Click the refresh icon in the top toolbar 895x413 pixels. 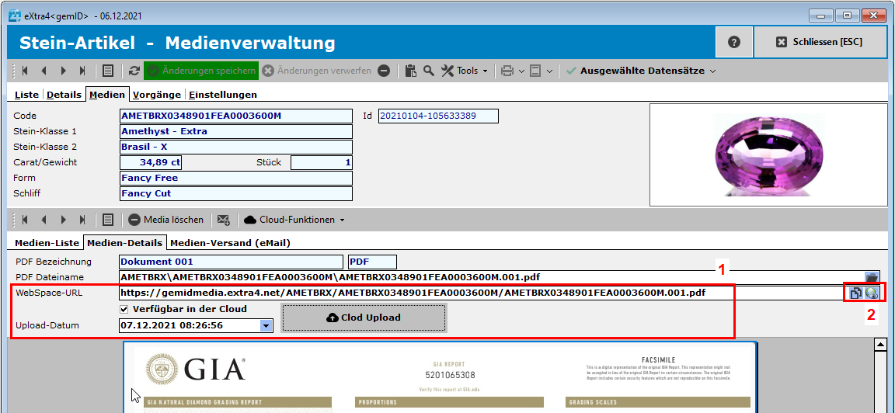pyautogui.click(x=134, y=71)
